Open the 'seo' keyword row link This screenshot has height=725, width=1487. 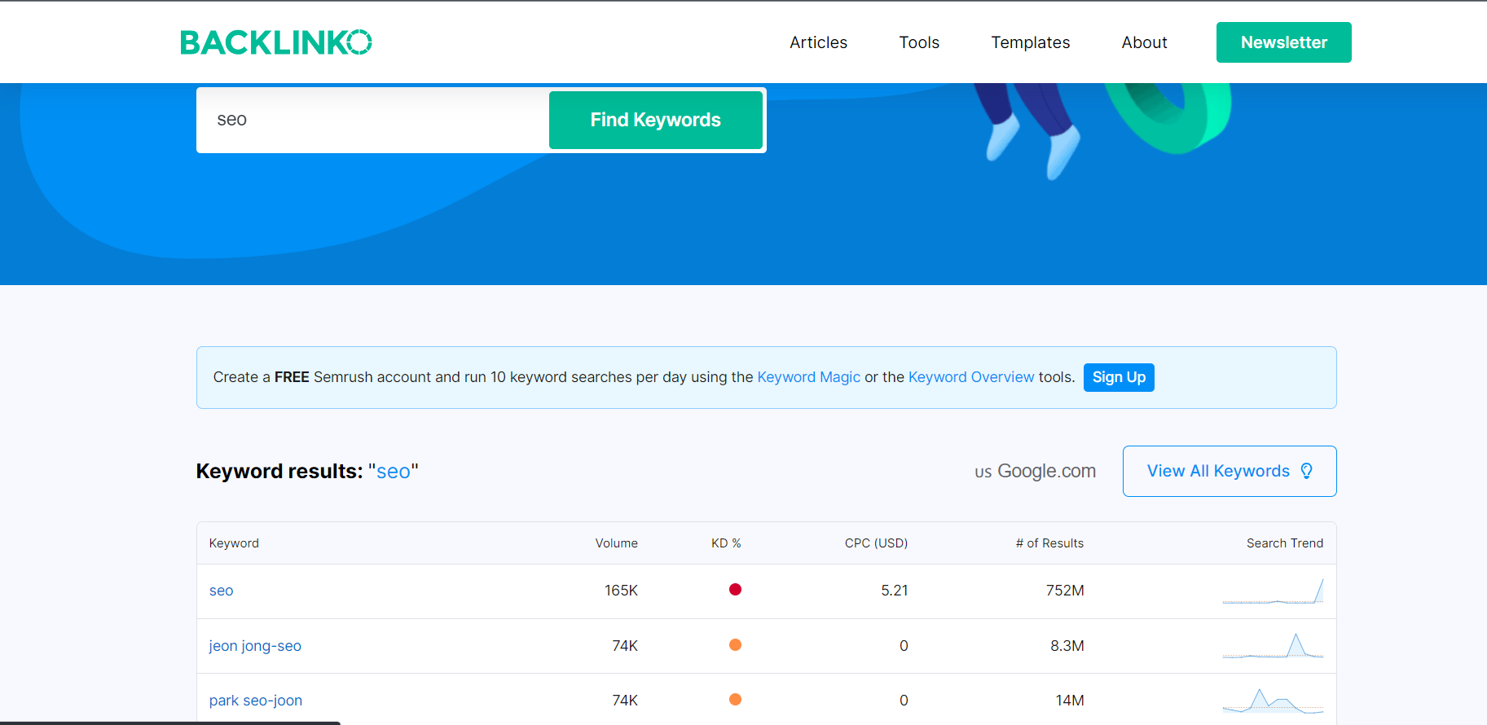(x=221, y=591)
